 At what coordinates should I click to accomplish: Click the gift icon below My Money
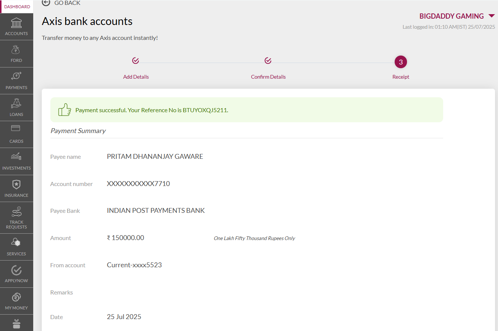pyautogui.click(x=16, y=324)
